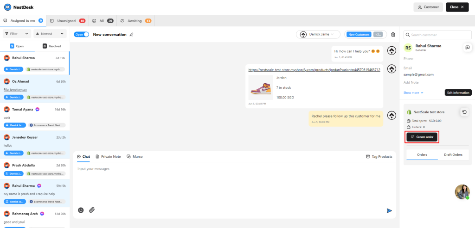
Task: Click the trash icon to delete conversation
Action: 393,34
